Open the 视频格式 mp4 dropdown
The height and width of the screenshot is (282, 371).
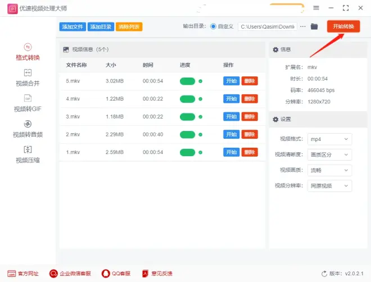point(329,139)
